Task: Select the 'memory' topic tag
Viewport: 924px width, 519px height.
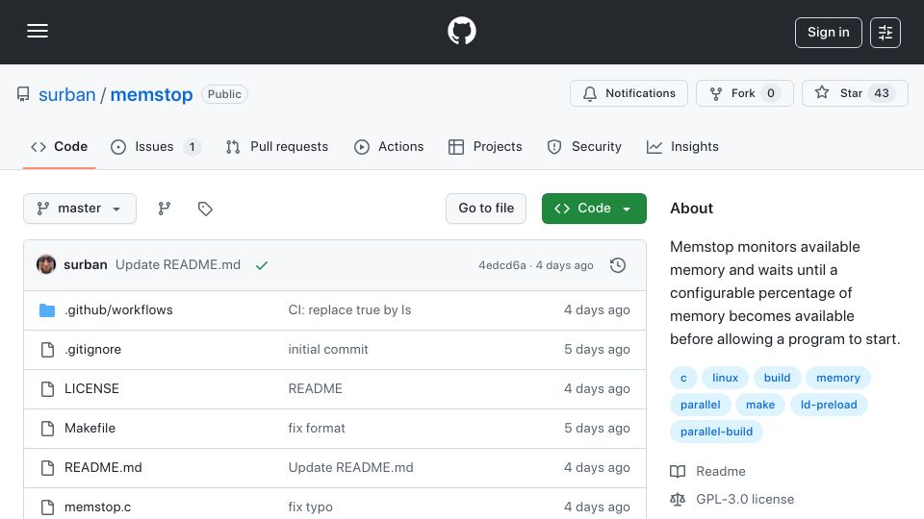Action: point(838,378)
